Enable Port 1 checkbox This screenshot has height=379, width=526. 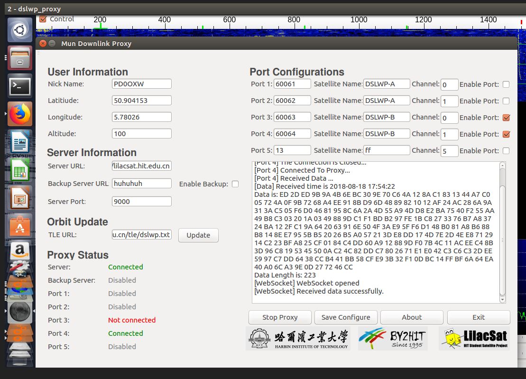506,84
